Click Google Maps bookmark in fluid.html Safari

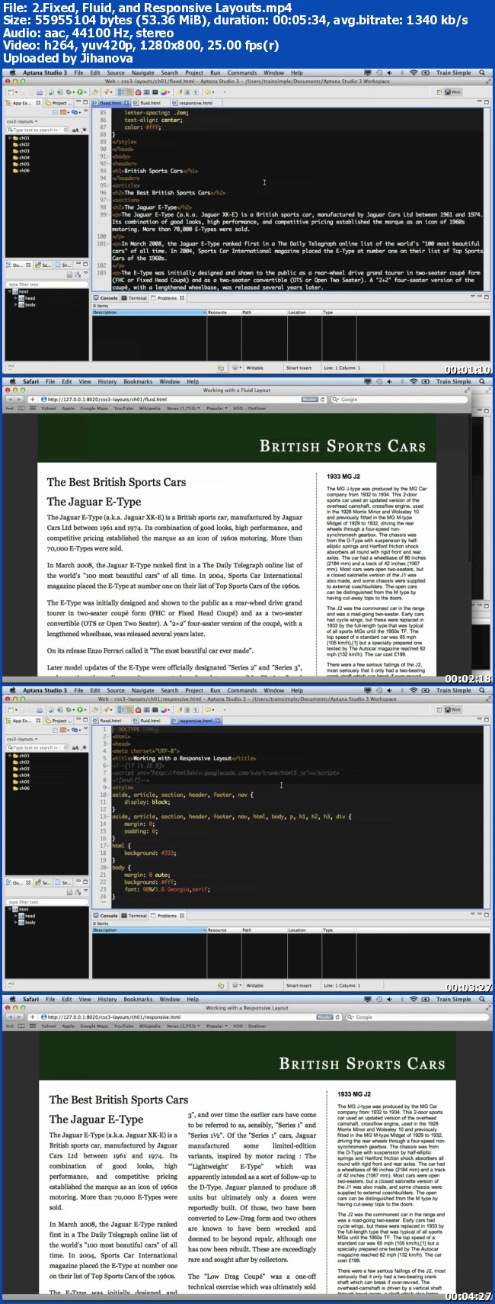[x=94, y=408]
